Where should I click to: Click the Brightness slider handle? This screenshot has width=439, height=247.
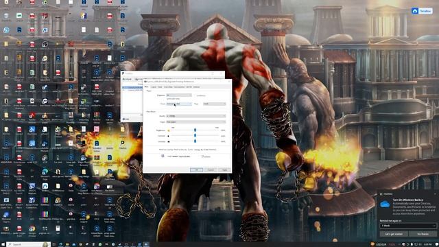[x=195, y=130]
